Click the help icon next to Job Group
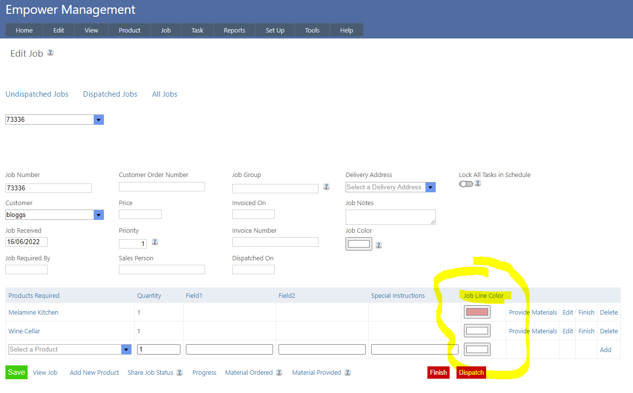633x393 pixels. 326,187
